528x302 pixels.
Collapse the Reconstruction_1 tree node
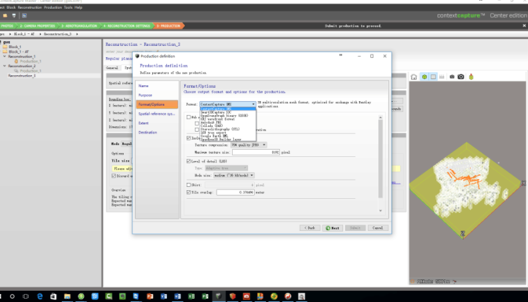tap(5, 57)
